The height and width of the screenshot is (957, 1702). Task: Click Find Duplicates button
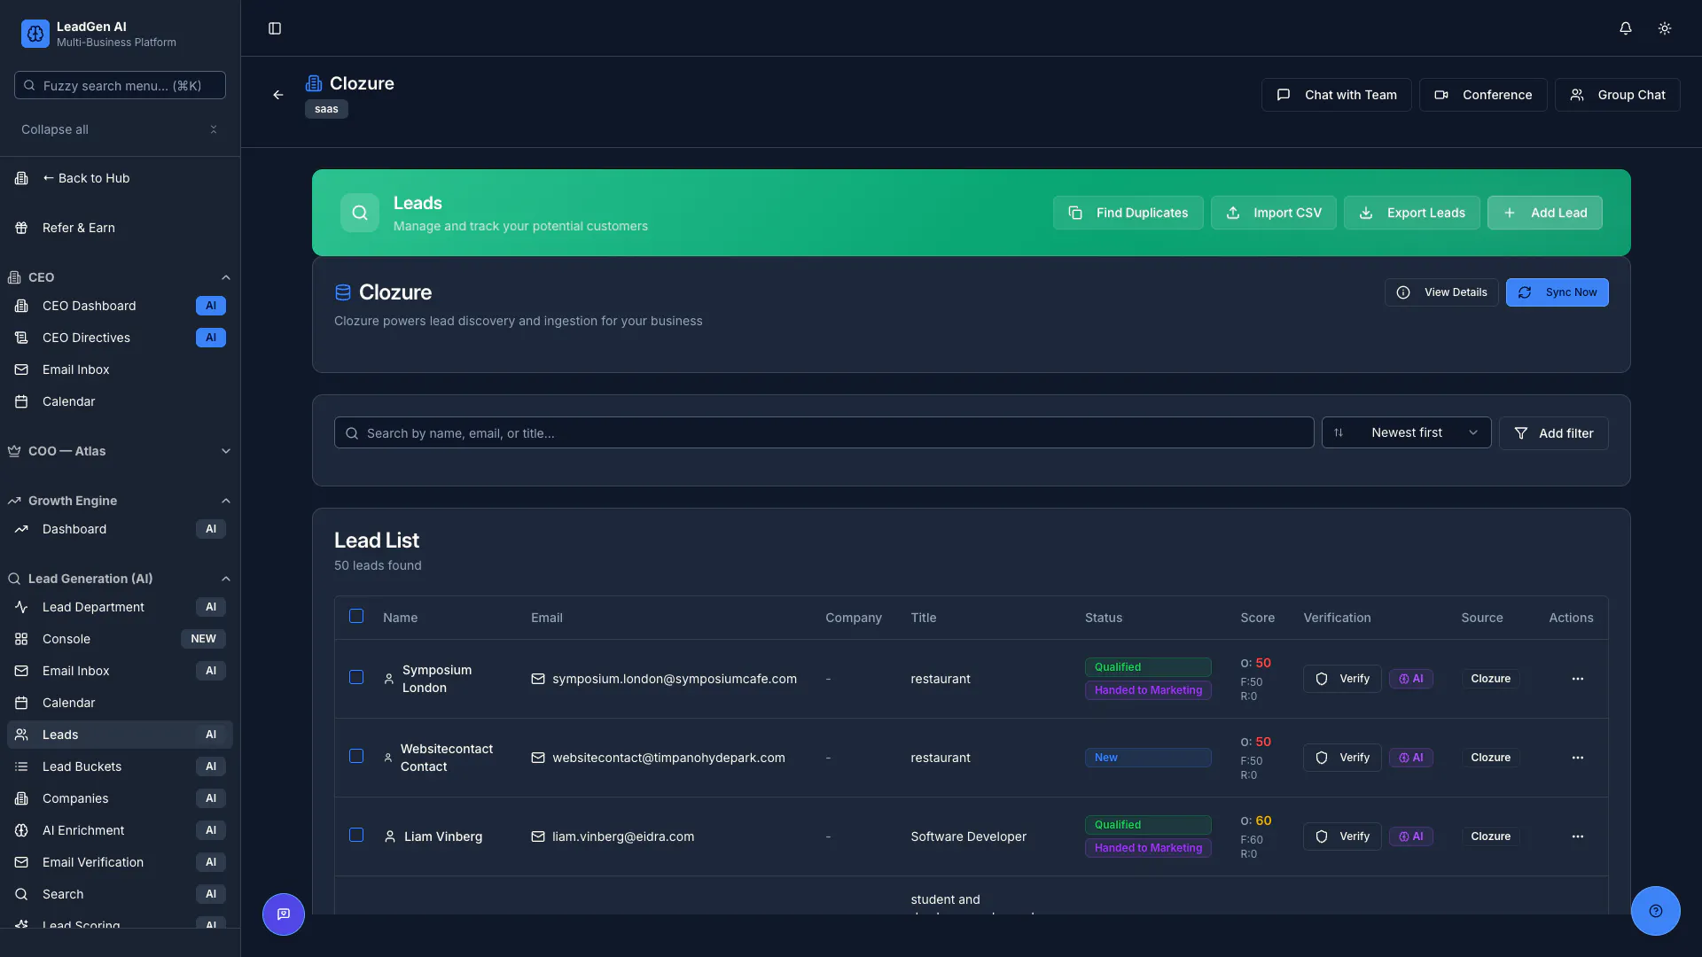click(x=1128, y=213)
